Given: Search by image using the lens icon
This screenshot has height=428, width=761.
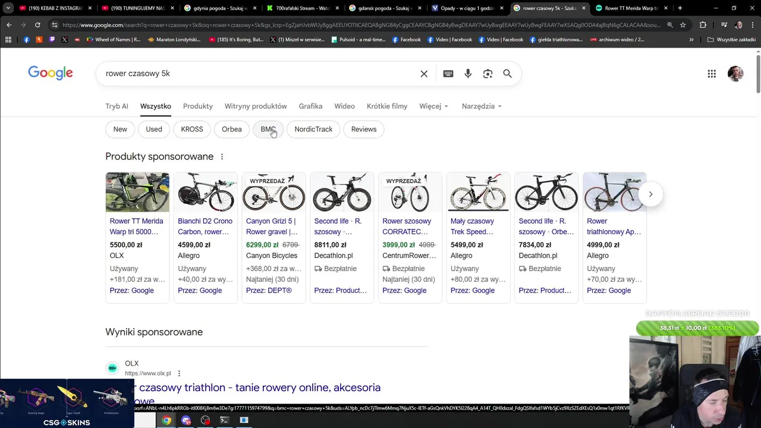Looking at the screenshot, I should (x=488, y=74).
